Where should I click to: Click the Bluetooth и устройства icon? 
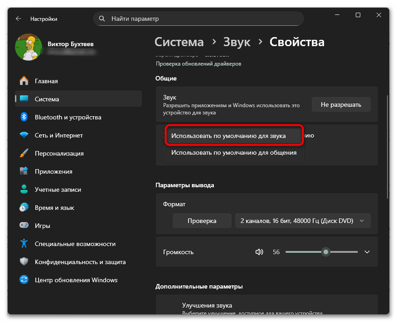(x=24, y=117)
